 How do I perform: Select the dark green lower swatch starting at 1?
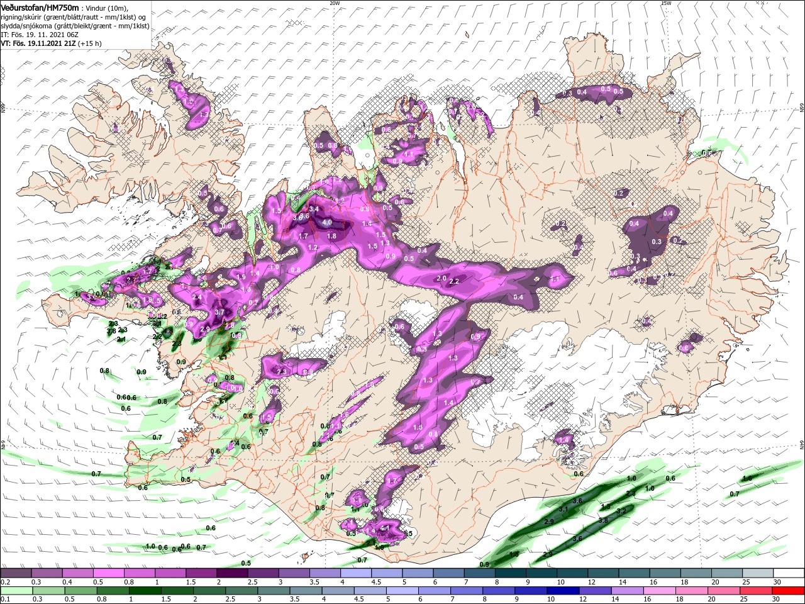[145, 591]
